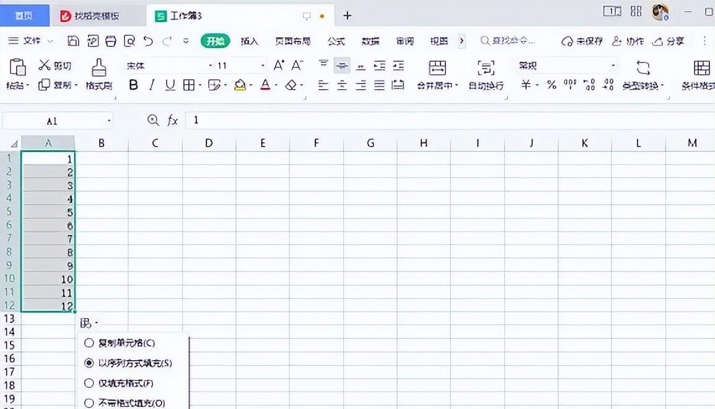715x409 pixels.
Task: Toggle Wrap Text (自动换行)
Action: tap(486, 74)
